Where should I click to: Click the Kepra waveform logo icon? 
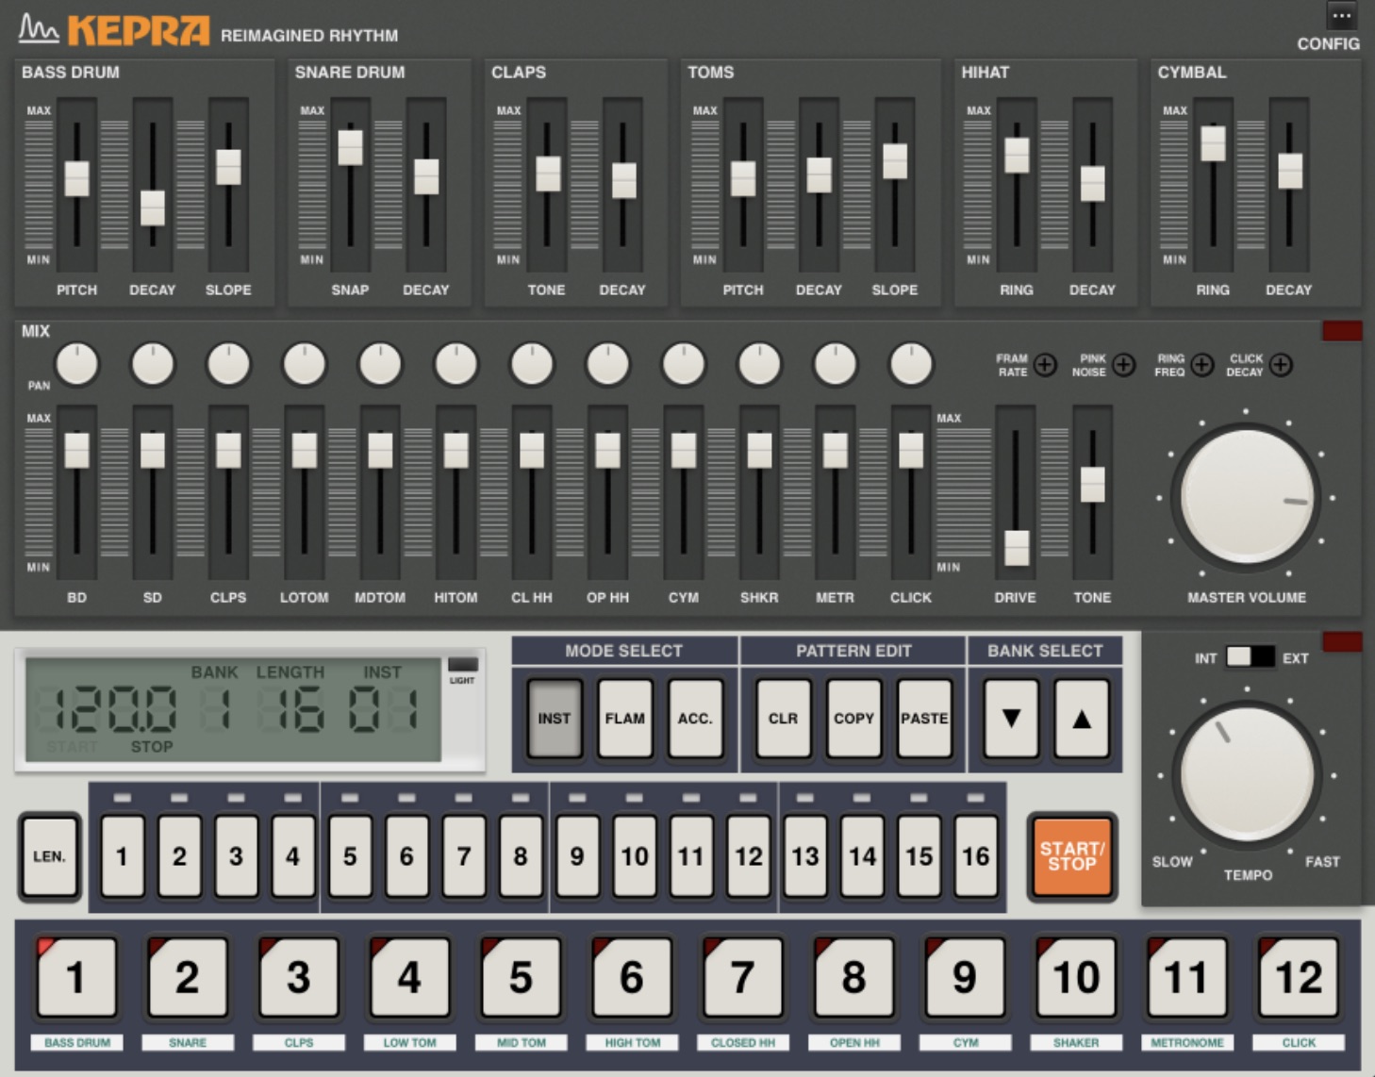point(39,28)
